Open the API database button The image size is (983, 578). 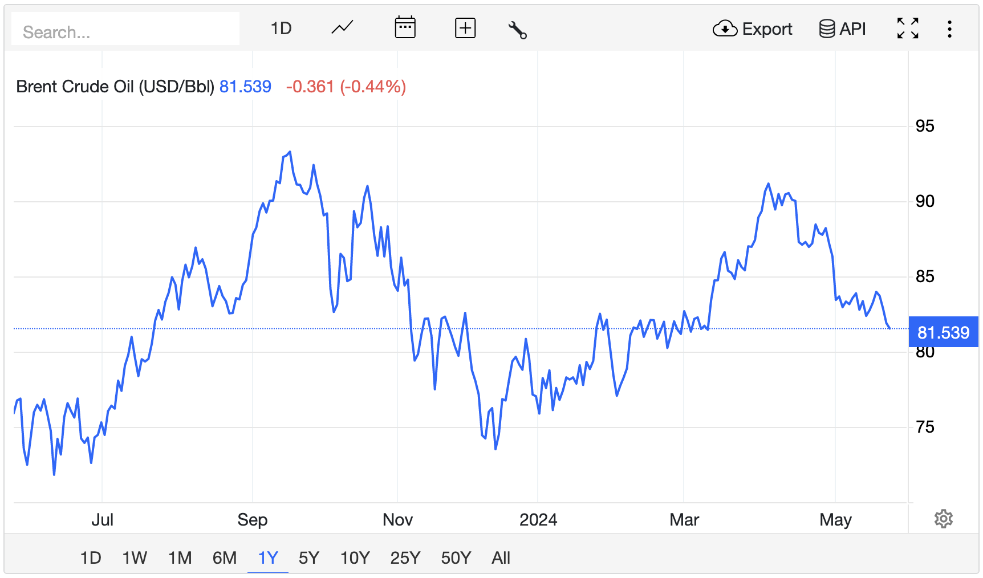pyautogui.click(x=842, y=29)
